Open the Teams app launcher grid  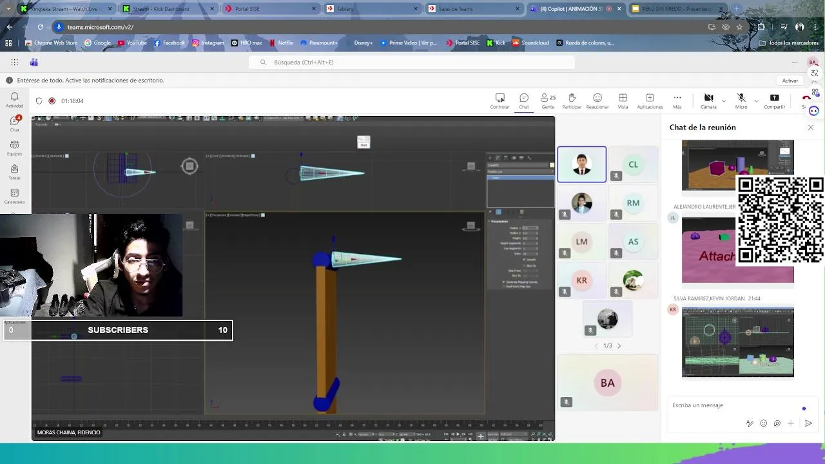(x=14, y=62)
